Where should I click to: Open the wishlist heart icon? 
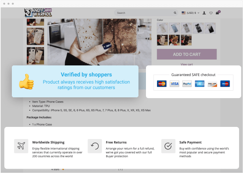coord(211,13)
